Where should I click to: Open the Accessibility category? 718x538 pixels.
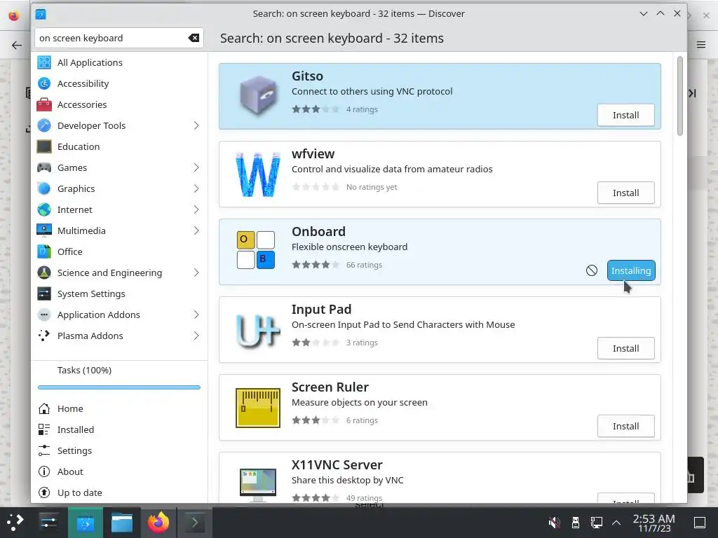[119, 84]
